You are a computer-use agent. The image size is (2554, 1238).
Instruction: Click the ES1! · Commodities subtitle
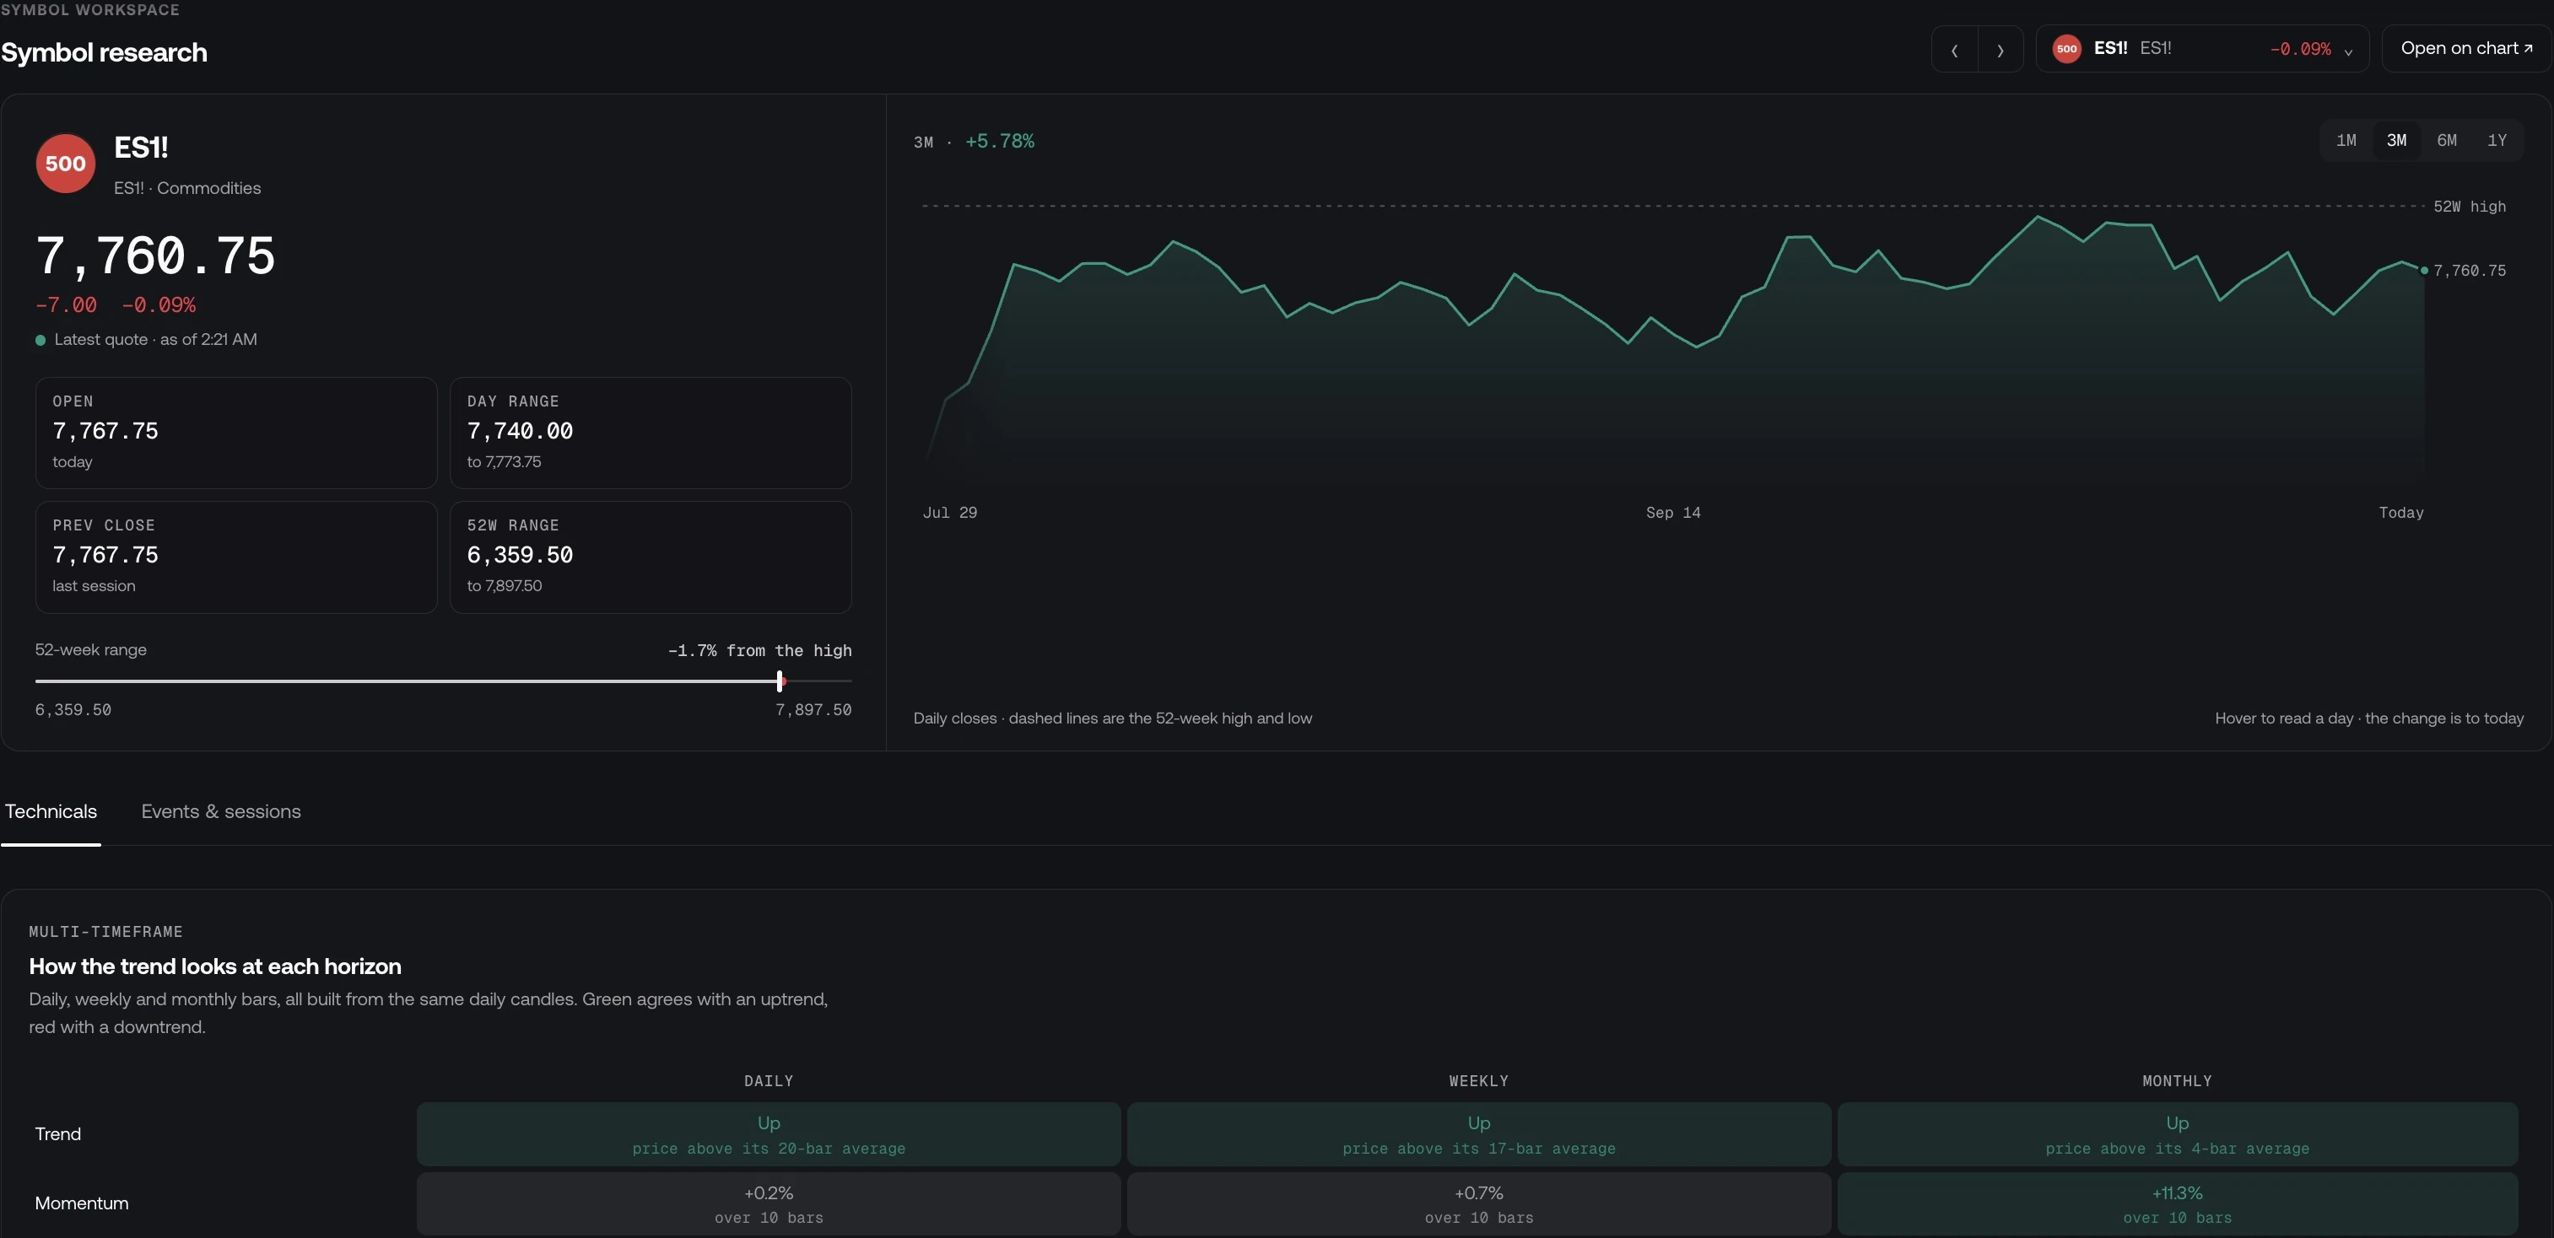coord(187,188)
